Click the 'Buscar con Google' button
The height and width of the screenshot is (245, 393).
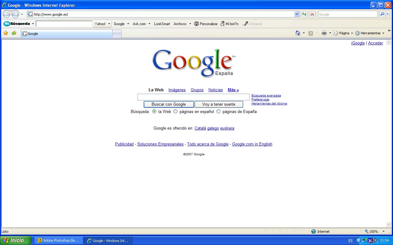[169, 104]
